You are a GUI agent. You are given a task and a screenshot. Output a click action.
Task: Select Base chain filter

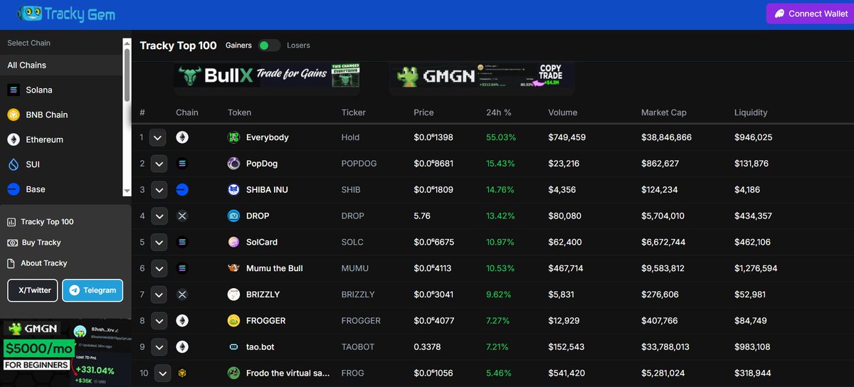click(61, 189)
